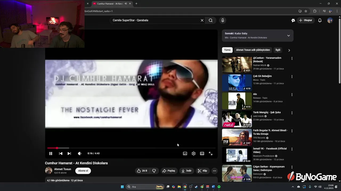The image size is (341, 191).
Task: Click the Klip button
Action: click(x=202, y=171)
